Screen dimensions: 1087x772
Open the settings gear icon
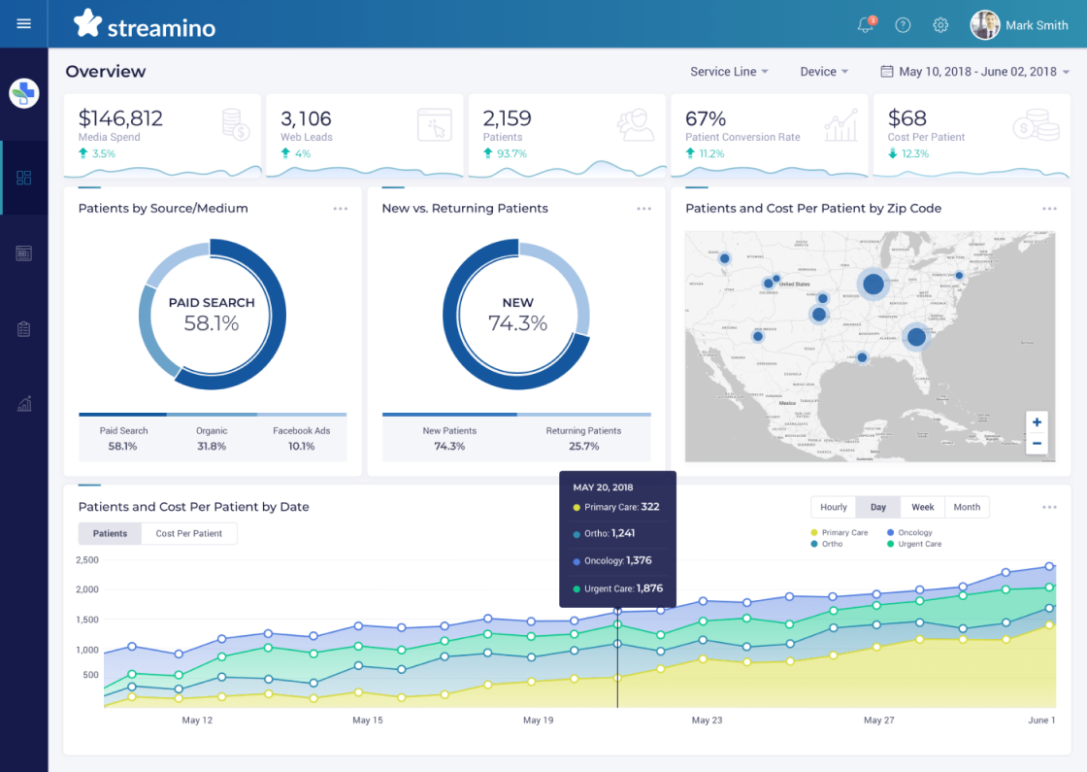[x=940, y=25]
